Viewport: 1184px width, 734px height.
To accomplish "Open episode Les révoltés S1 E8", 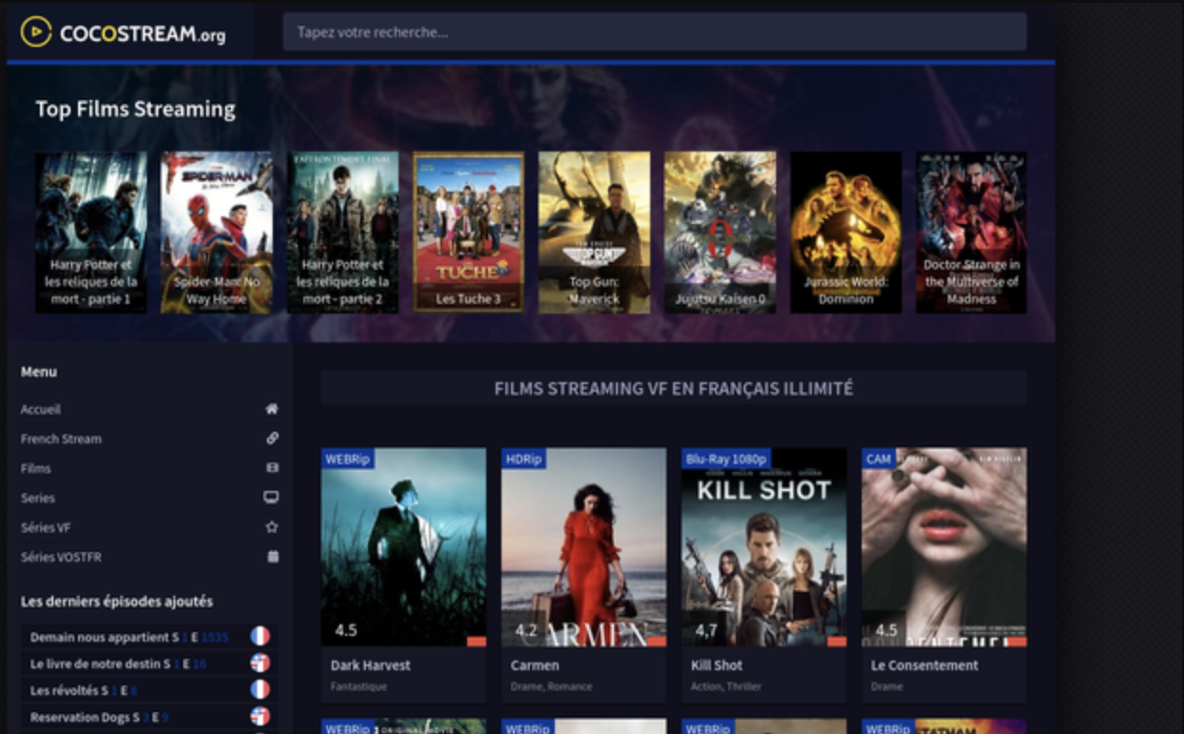I will tap(84, 690).
